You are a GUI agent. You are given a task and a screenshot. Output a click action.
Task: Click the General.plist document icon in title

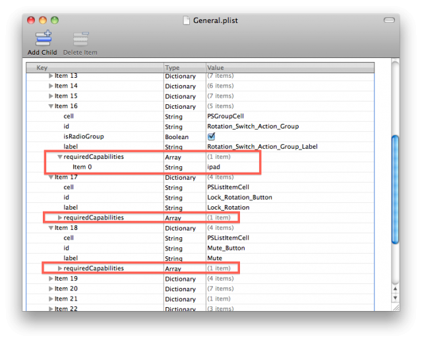tap(186, 20)
